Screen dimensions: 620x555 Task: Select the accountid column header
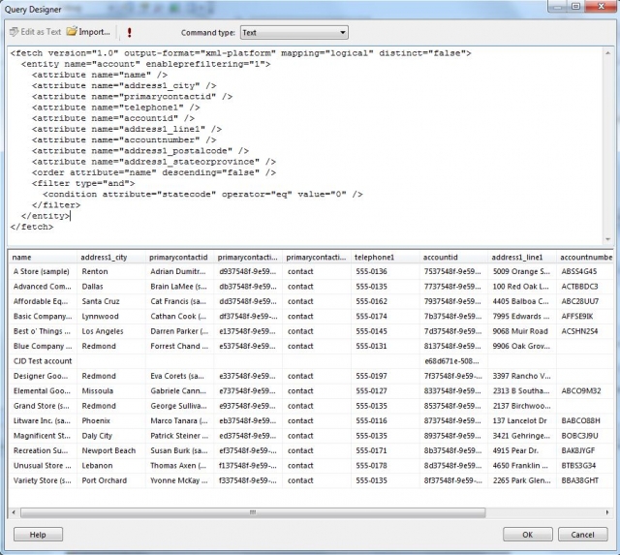coord(453,258)
